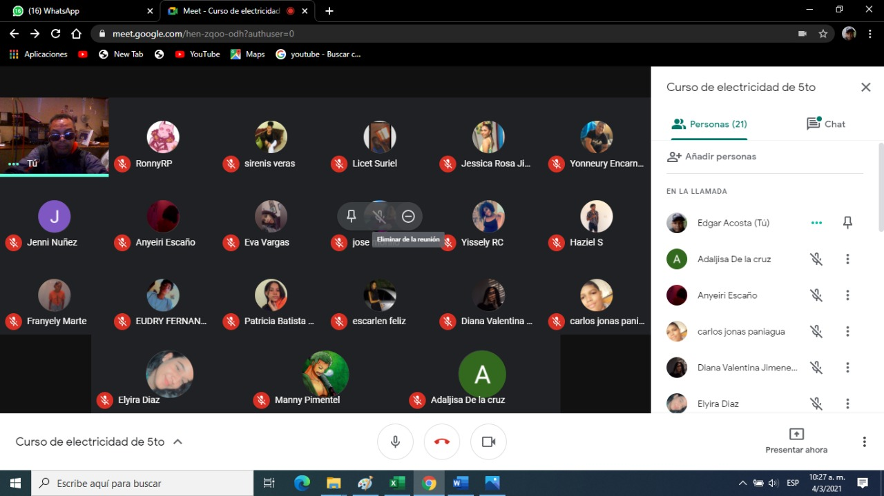The width and height of the screenshot is (884, 496).
Task: Open more options for Diana Valentina Jimenez
Action: click(847, 368)
